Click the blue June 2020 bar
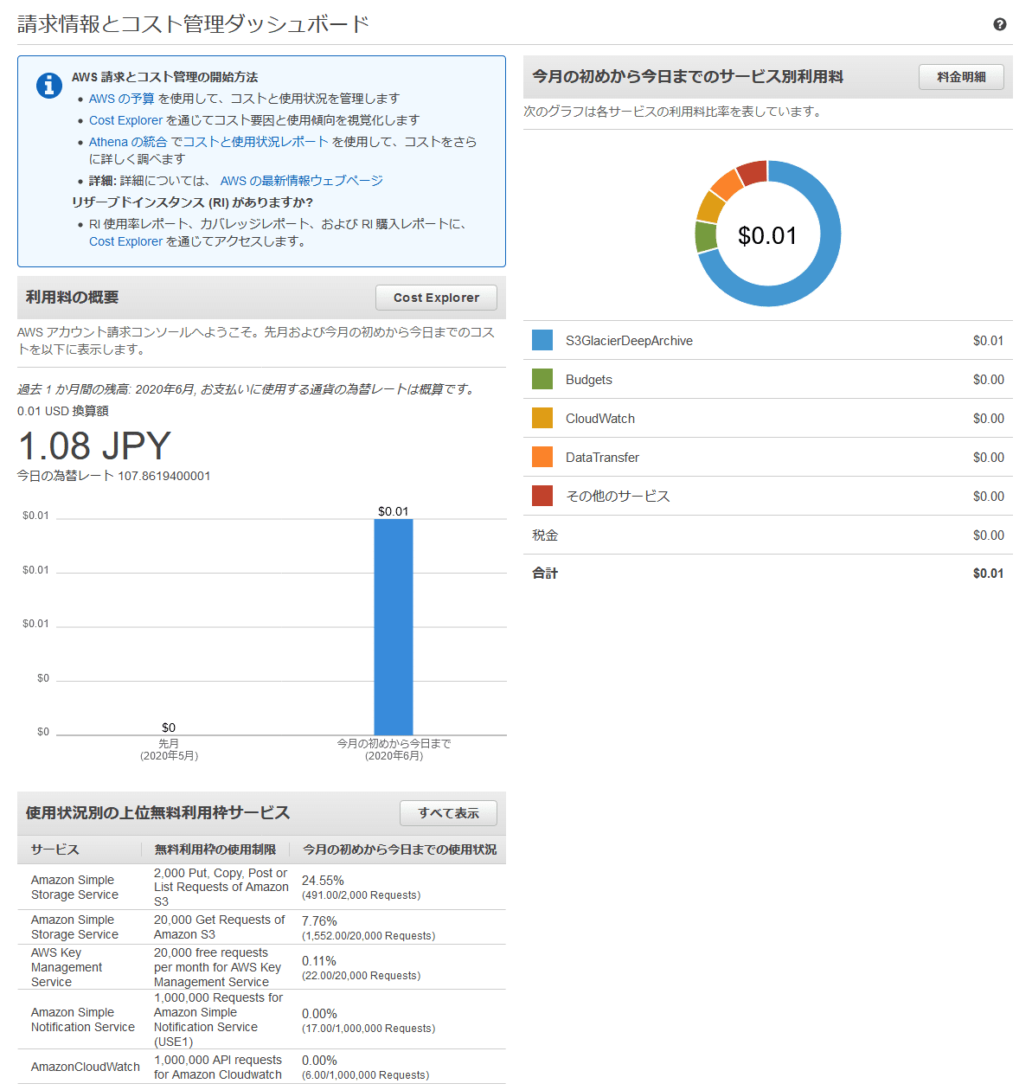Image resolution: width=1032 pixels, height=1090 pixels. [x=394, y=627]
